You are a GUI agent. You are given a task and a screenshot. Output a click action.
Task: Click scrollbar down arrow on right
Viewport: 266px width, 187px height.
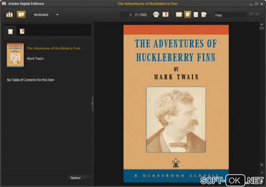[262, 165]
